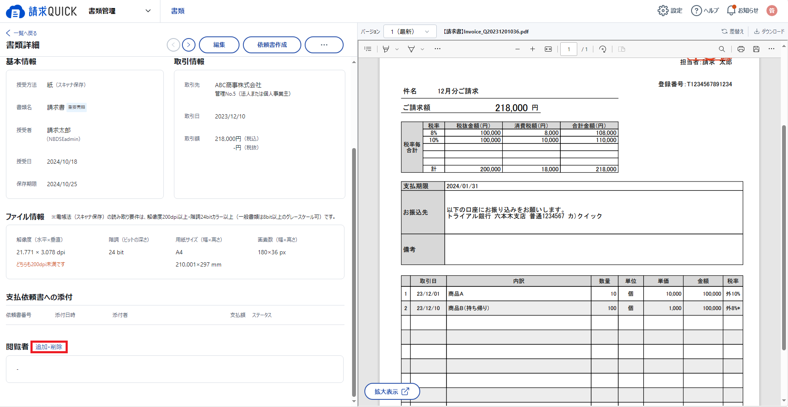Click 授受日 value 2024/10/18
Image resolution: width=788 pixels, height=407 pixels.
click(62, 162)
